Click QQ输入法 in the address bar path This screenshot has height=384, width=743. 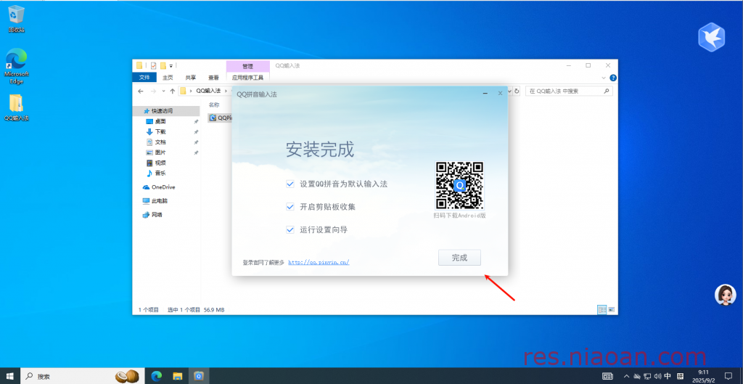click(x=208, y=91)
